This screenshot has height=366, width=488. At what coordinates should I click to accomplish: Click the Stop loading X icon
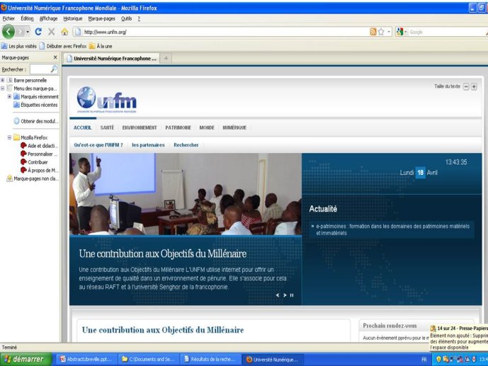52,32
